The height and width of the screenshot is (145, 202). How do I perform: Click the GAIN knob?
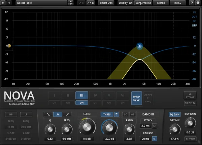87,127
